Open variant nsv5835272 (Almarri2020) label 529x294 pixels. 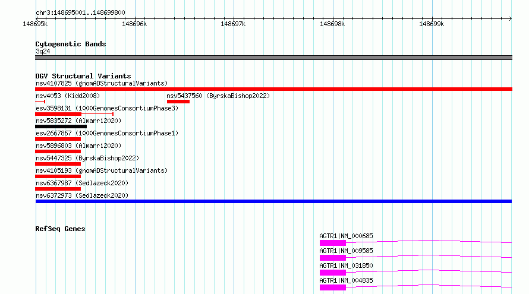(78, 121)
